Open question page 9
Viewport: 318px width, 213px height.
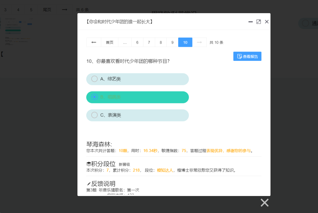click(172, 42)
